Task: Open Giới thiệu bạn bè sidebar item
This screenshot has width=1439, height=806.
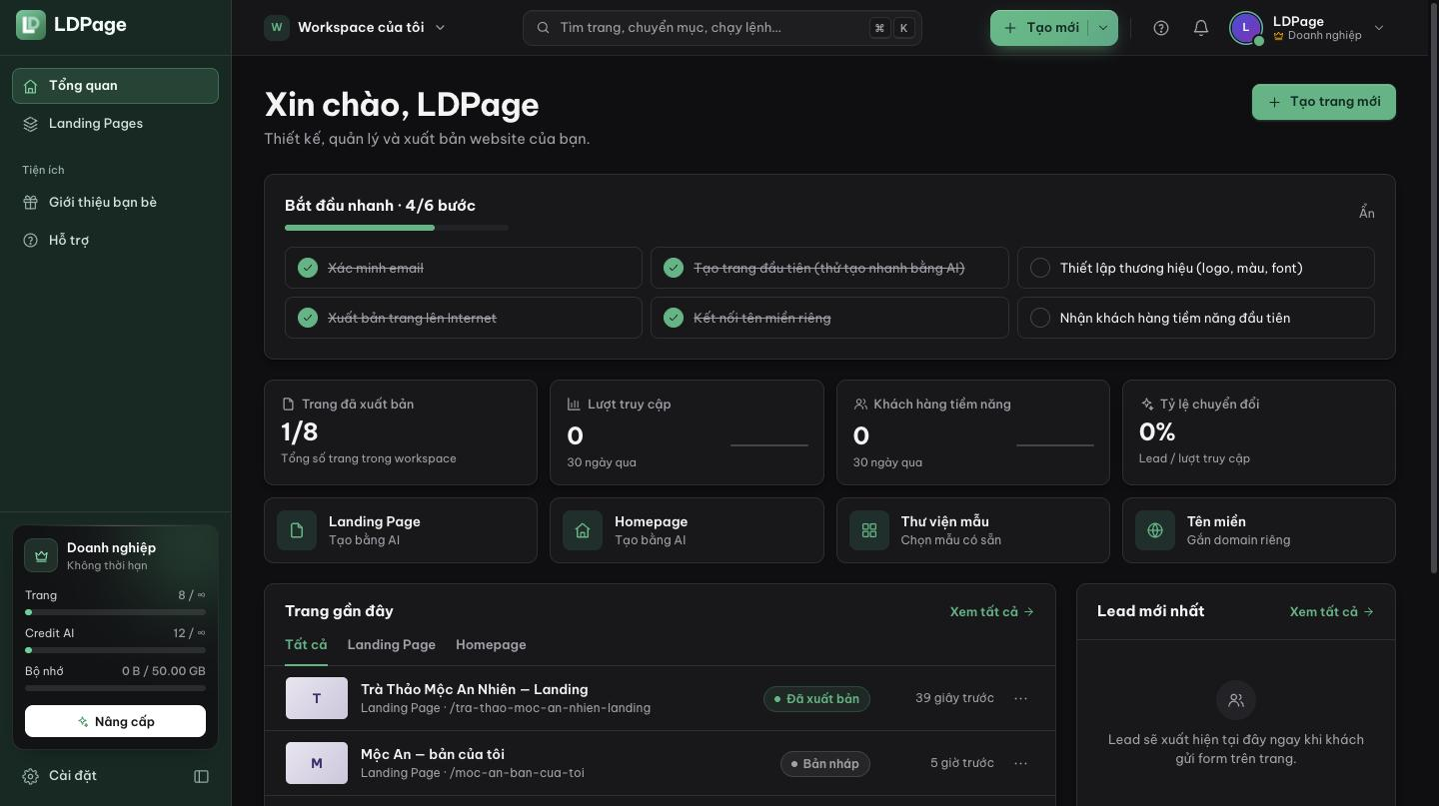Action: pyautogui.click(x=115, y=203)
